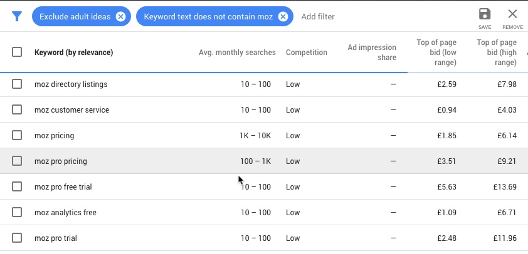Click the keyword 'moz pro free trial'
The image size is (528, 254).
point(63,187)
